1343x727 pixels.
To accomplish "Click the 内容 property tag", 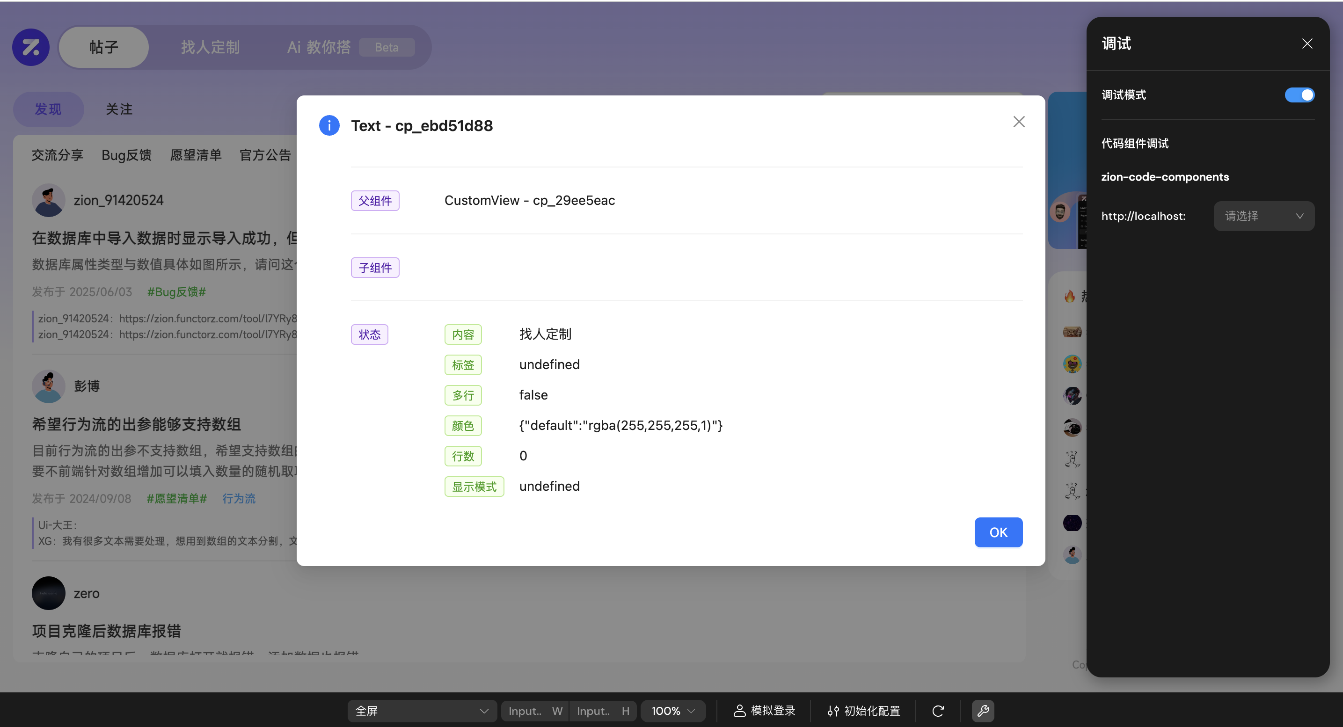I will click(462, 334).
